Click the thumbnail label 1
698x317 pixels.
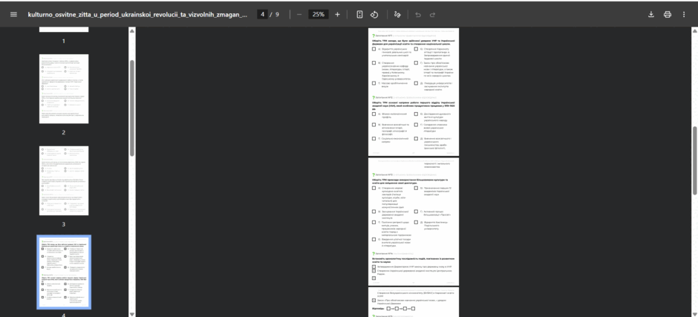pos(64,41)
